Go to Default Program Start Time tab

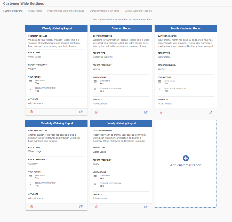[x=105, y=11]
